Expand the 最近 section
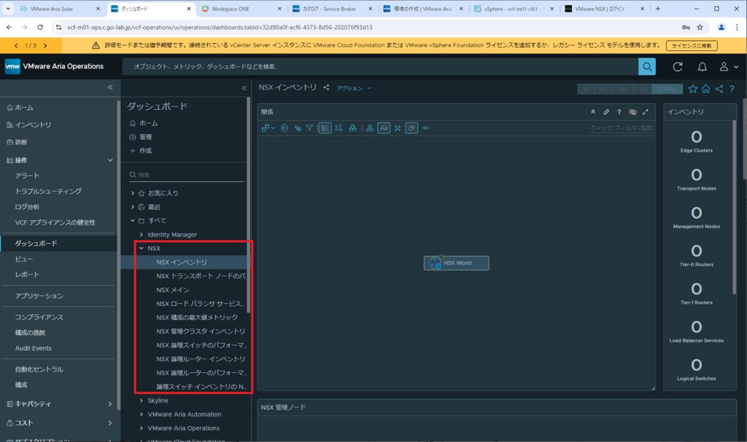This screenshot has height=442, width=747. pos(133,207)
